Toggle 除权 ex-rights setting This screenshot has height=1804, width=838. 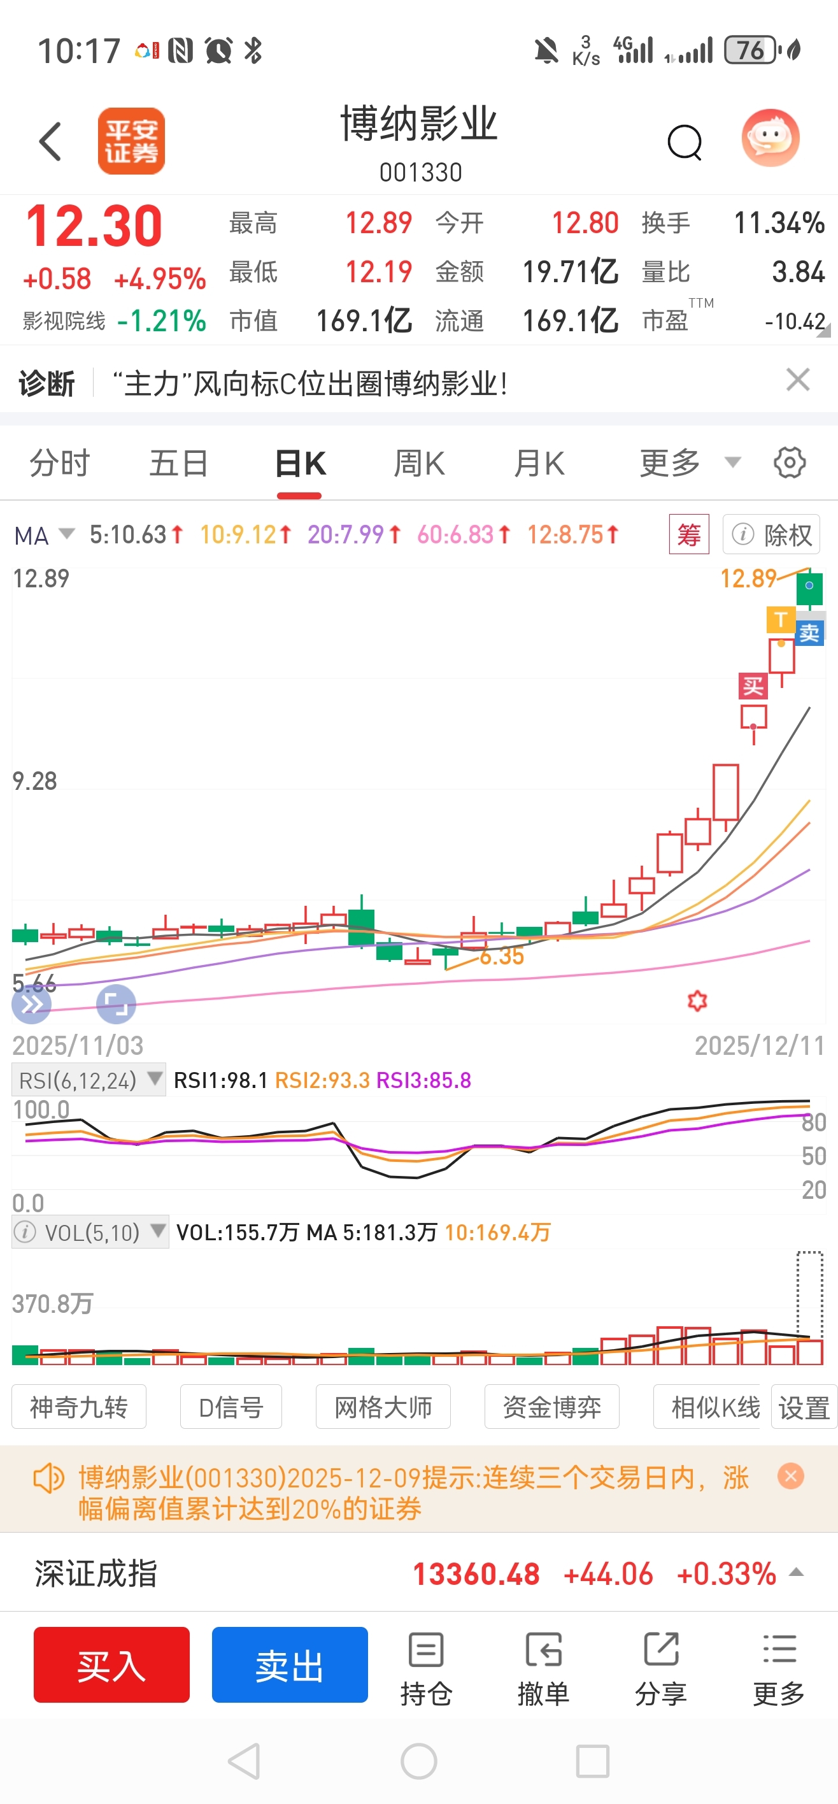click(772, 534)
